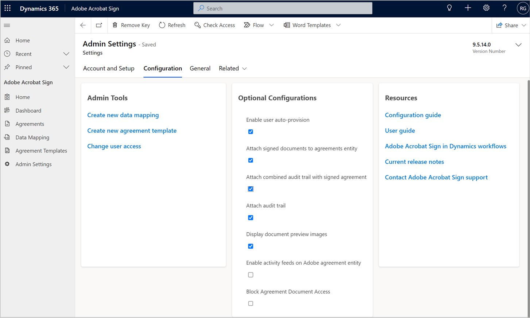Uncheck the Attach audit trail checkbox
This screenshot has width=530, height=318.
pos(251,218)
